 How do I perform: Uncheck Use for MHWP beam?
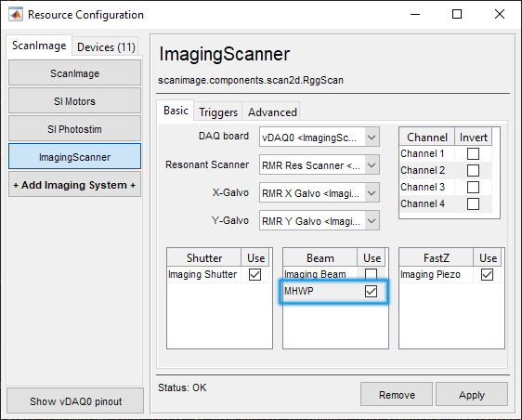click(x=371, y=292)
